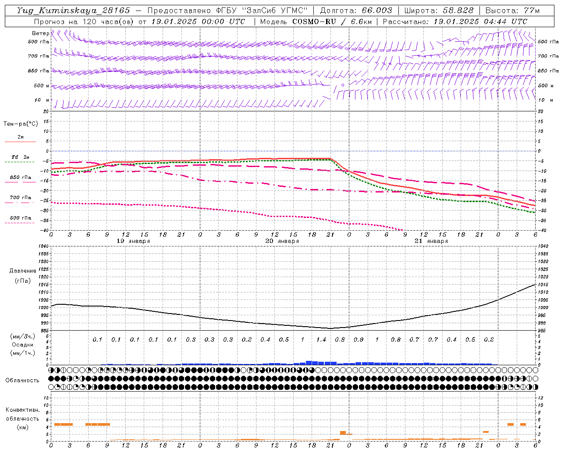Click the precipitation value 0.9
The width and height of the screenshot is (561, 449).
click(x=359, y=340)
